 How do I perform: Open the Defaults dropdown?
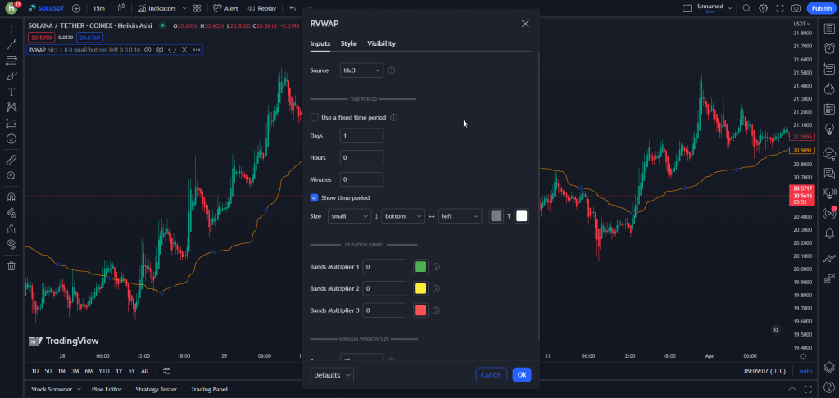click(332, 375)
